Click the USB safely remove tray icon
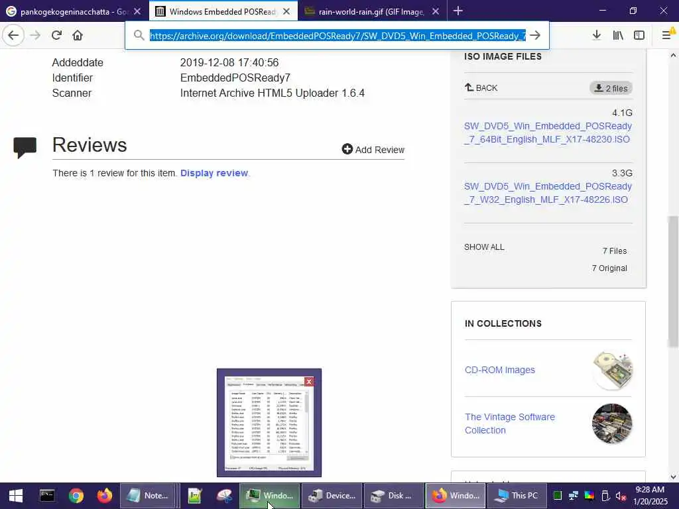 pyautogui.click(x=605, y=496)
